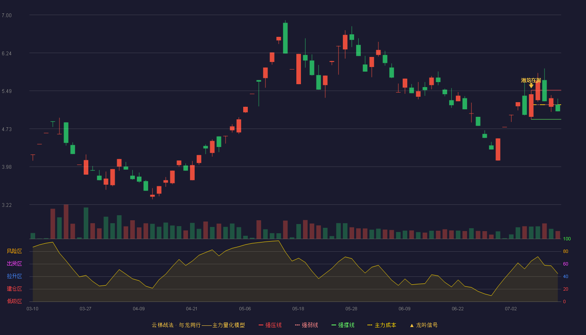Toggle the 强压线 legend entry
This screenshot has height=335, width=586.
pos(270,325)
